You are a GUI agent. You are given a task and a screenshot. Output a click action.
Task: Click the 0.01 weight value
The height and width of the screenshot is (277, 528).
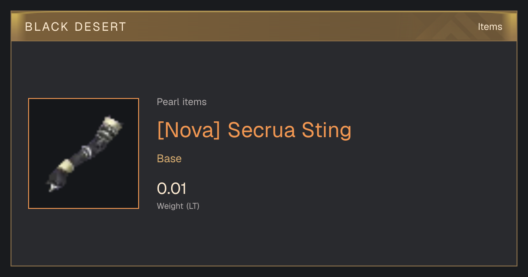coord(172,189)
